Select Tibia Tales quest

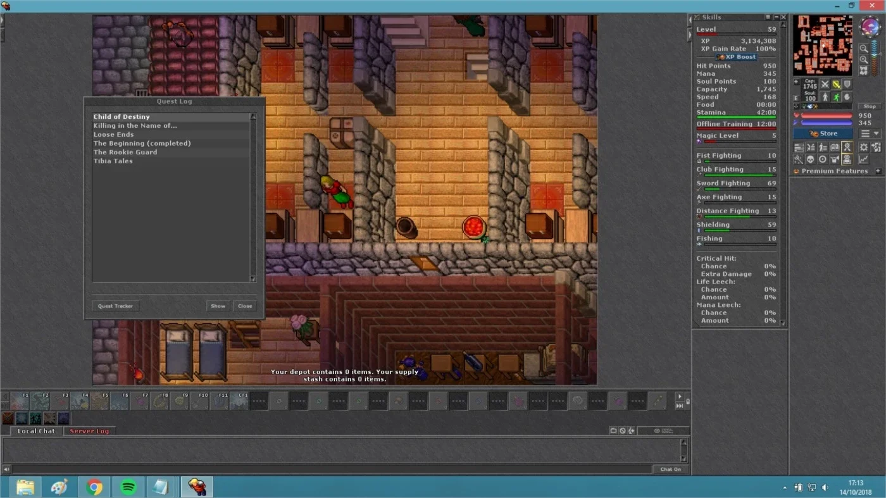pyautogui.click(x=171, y=161)
